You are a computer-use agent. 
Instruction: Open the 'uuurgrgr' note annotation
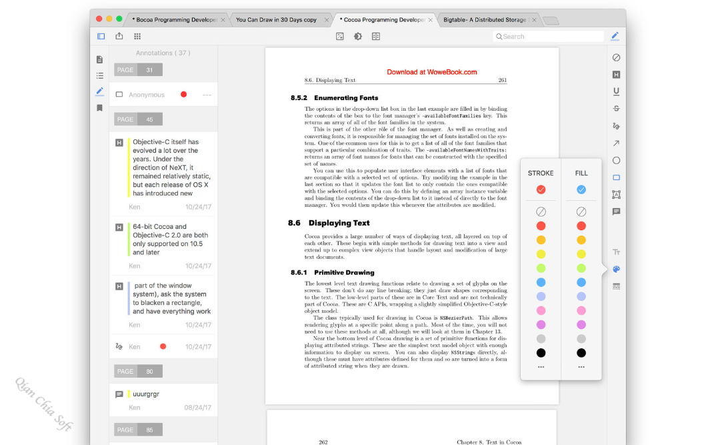[x=163, y=400]
